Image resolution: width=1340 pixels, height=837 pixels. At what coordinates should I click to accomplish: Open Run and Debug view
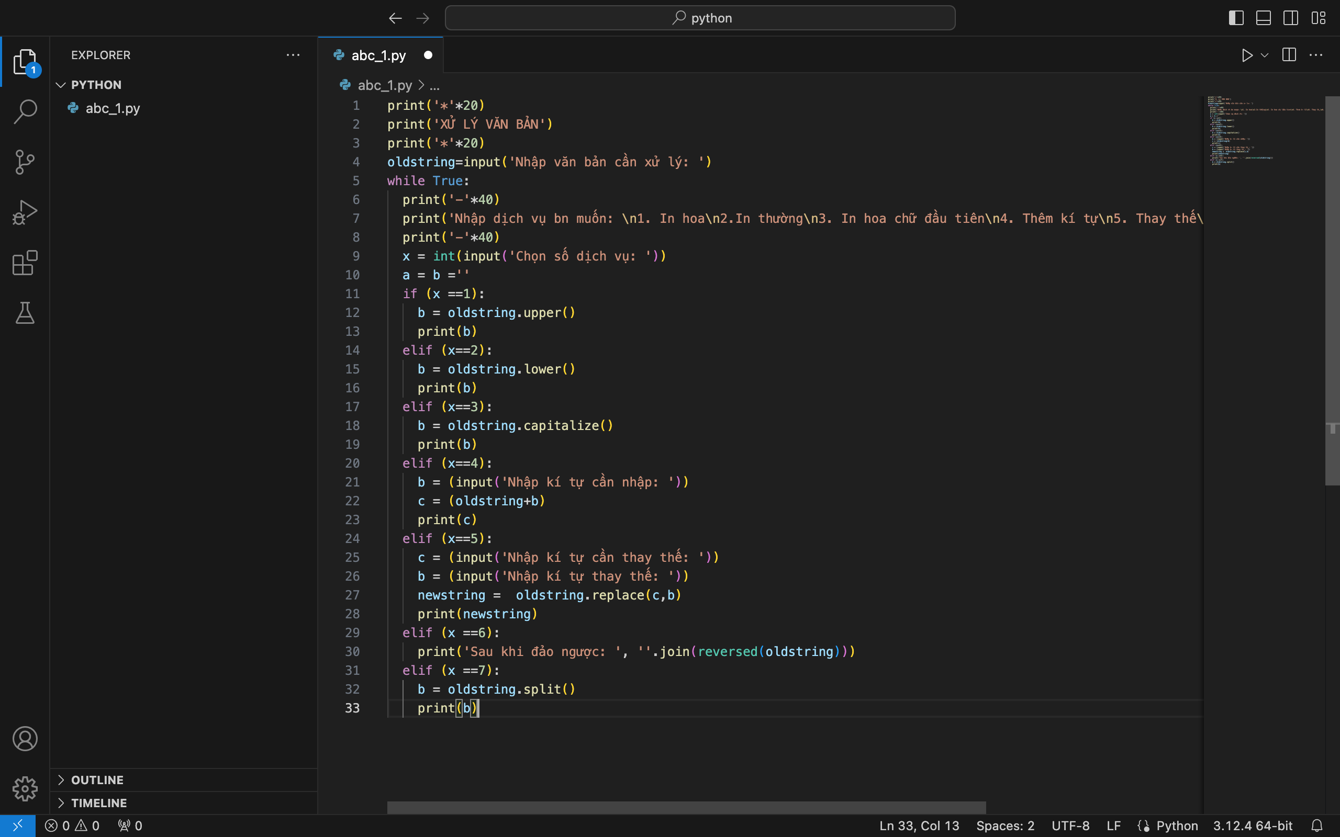click(x=25, y=212)
